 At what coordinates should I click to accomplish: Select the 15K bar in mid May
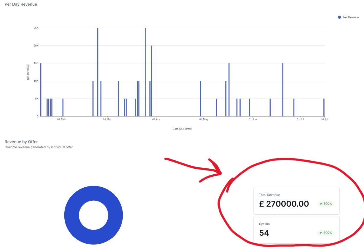coord(229,90)
